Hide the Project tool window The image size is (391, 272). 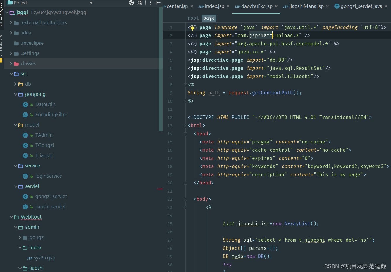point(158,3)
